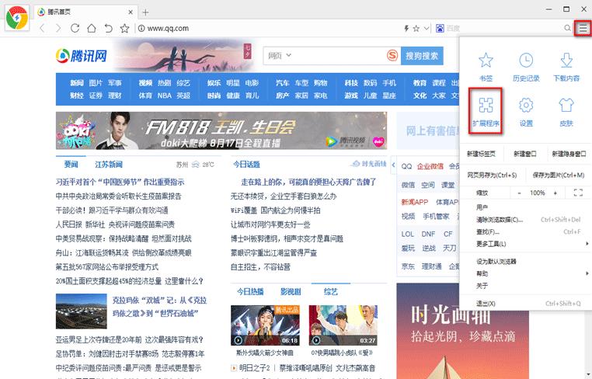Open headline 习近平对首个中国医师节作出重要指示
Image resolution: width=592 pixels, height=379 pixels.
(120, 182)
